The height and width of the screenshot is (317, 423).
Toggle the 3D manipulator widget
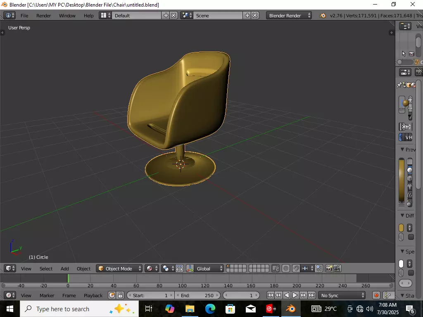(x=190, y=268)
